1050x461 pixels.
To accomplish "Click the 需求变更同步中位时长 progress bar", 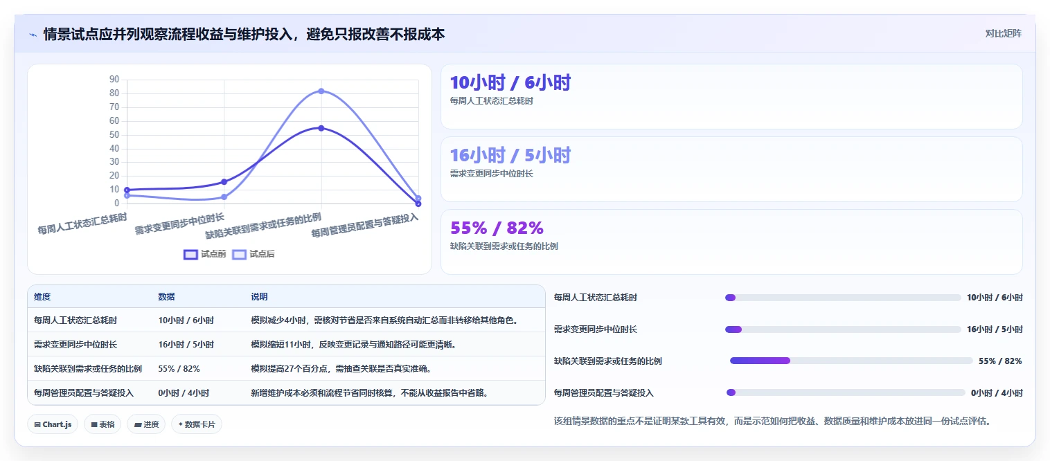I will point(843,329).
